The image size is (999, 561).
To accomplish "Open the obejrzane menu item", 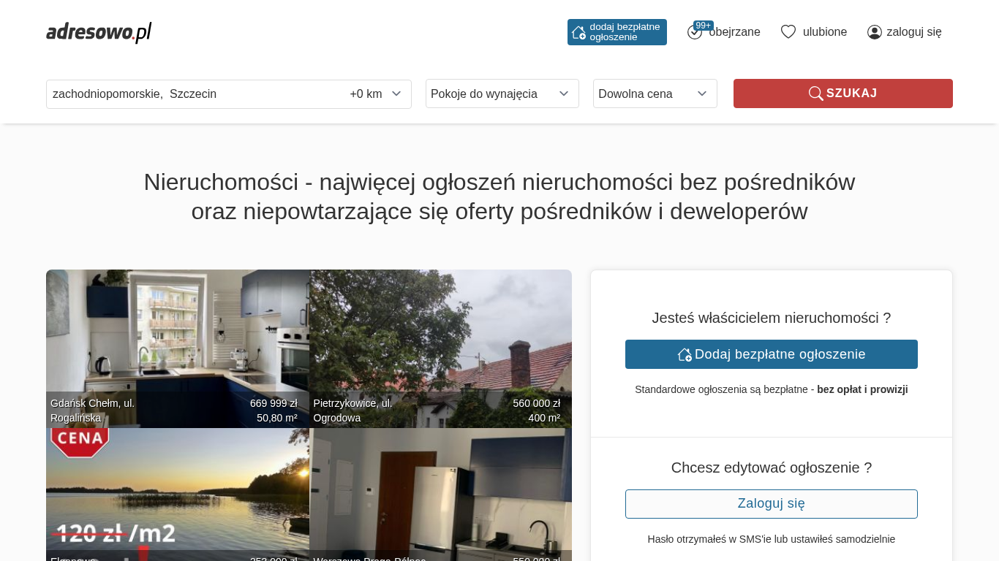I will tap(734, 32).
